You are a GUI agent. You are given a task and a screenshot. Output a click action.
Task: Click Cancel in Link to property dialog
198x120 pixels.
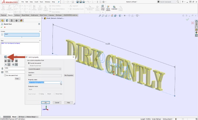(x=57, y=103)
